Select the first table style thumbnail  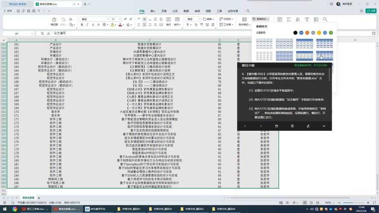tap(264, 43)
